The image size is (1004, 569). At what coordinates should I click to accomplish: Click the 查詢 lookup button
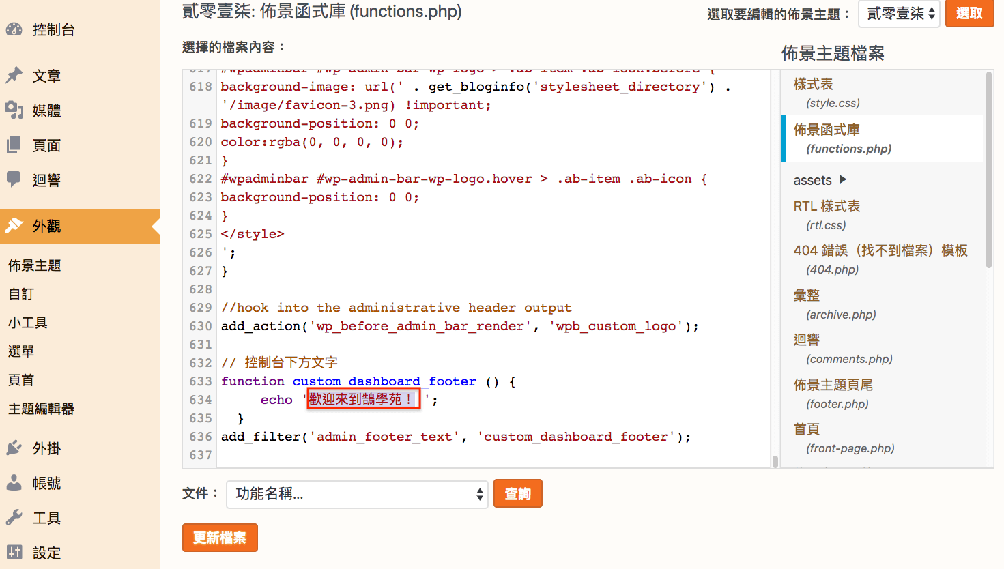518,494
